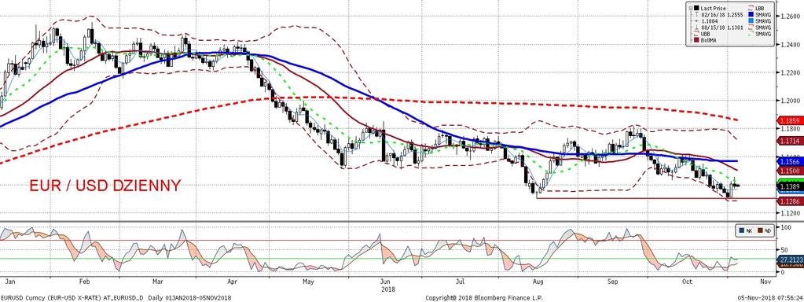Click the BollMA legend label
The width and height of the screenshot is (804, 302).
point(709,41)
